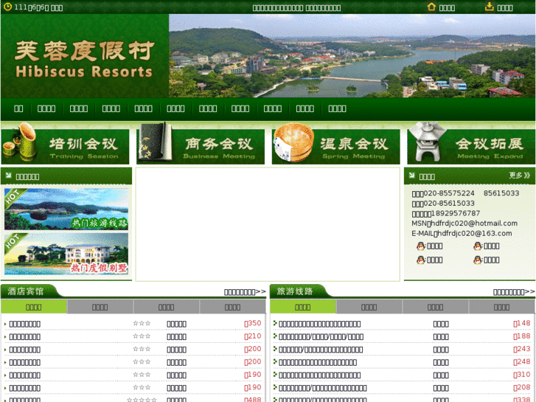Click the clock icon beside the date
536x402 pixels.
click(7, 7)
